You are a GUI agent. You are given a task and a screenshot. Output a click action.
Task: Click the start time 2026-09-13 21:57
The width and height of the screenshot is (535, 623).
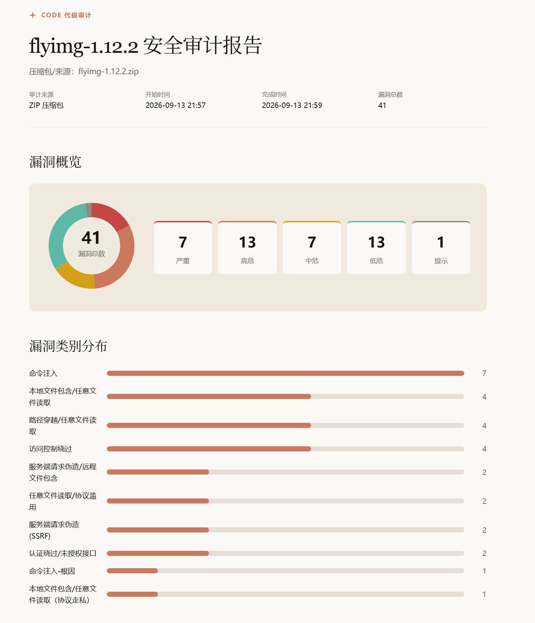[175, 105]
